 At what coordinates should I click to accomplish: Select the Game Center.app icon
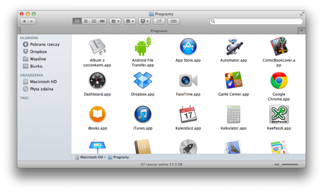(234, 80)
